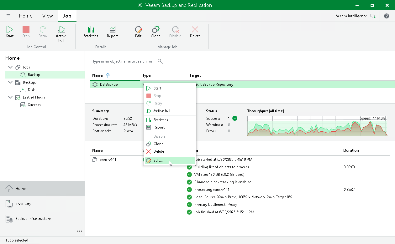Click the Disable ribbon button
Screen dimensions: 395x244
point(175,32)
